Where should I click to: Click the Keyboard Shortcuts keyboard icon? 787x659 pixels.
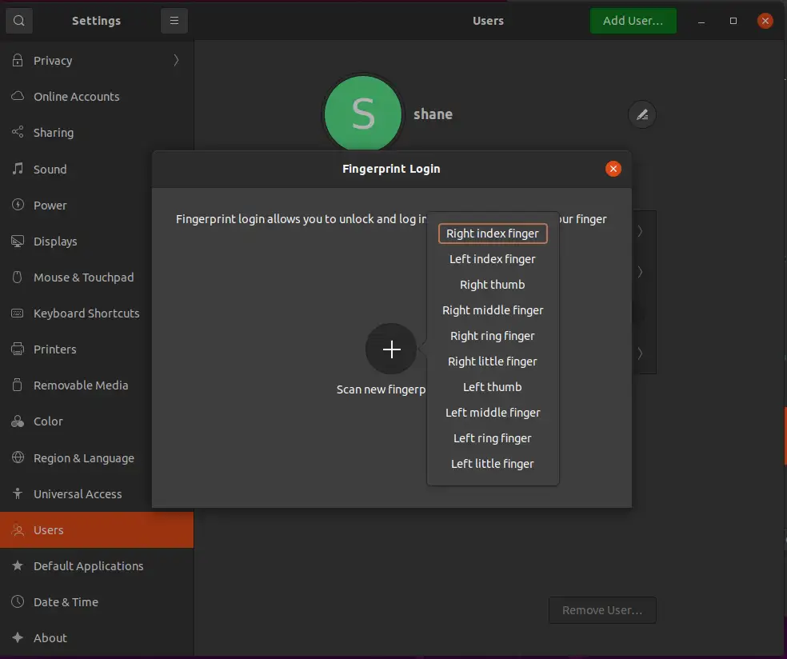pos(18,314)
